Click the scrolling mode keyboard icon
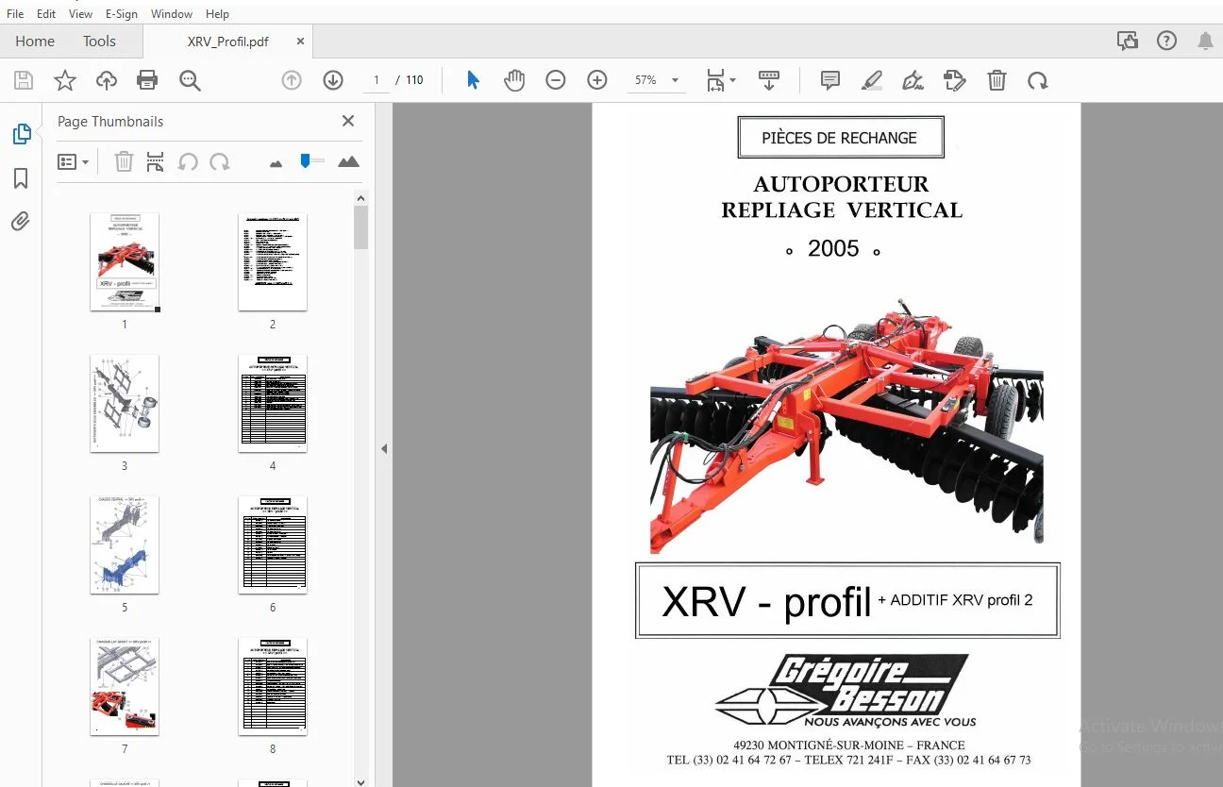Image resolution: width=1223 pixels, height=787 pixels. tap(769, 80)
